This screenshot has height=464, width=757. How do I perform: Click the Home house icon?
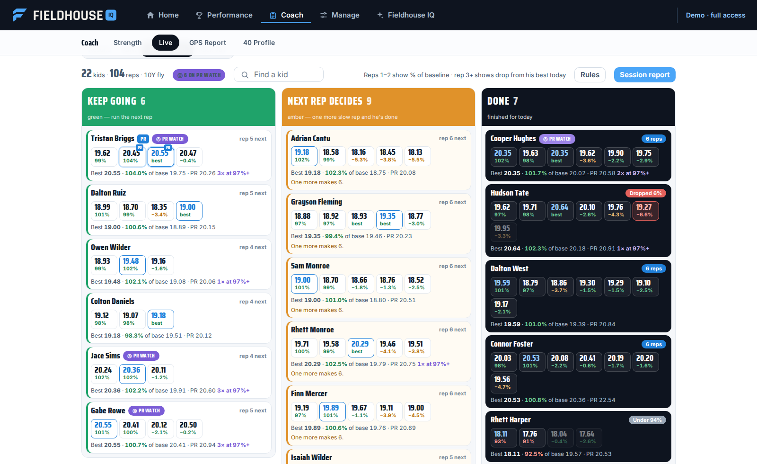click(x=150, y=15)
